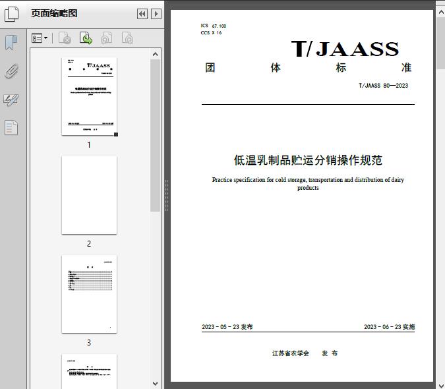Click the "2023-05-23 发布" date text
The width and height of the screenshot is (445, 389).
[x=227, y=327]
